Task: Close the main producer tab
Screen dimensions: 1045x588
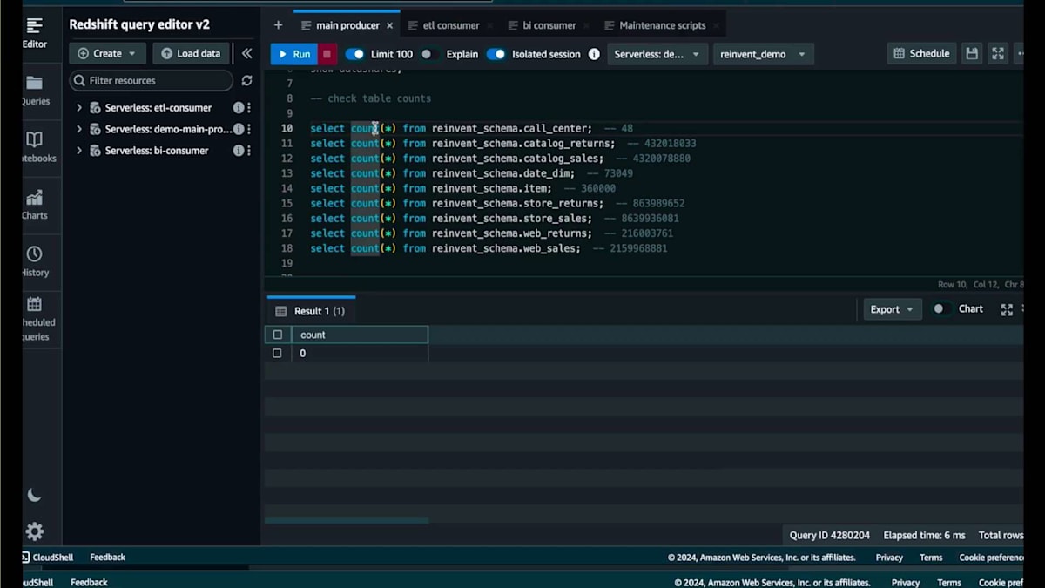Action: coord(388,25)
